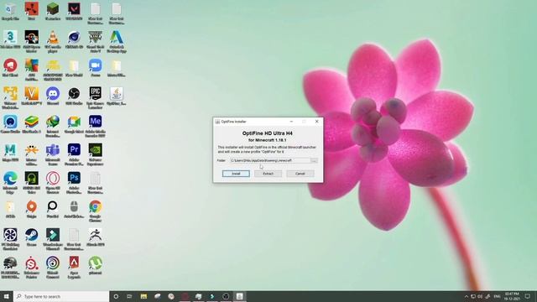Select the Microsoft Edge desktop icon
This screenshot has width=537, height=302.
click(x=10, y=183)
